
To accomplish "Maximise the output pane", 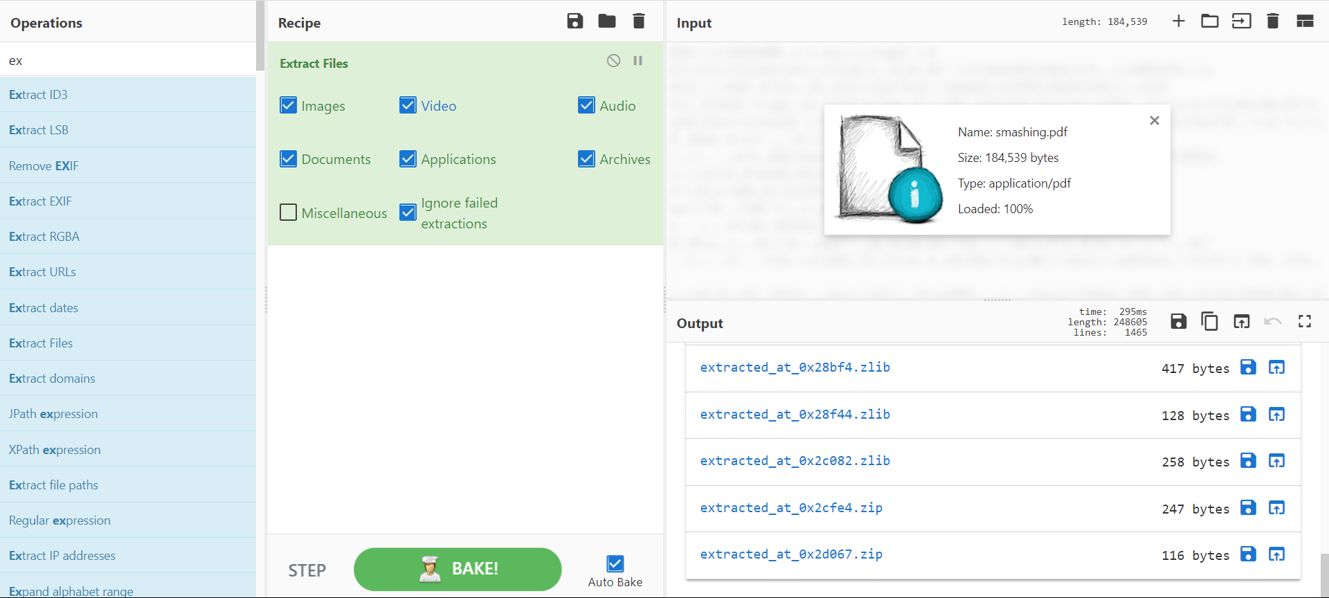I will [x=1305, y=322].
